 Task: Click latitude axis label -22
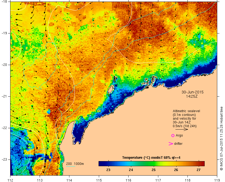coord(4,128)
